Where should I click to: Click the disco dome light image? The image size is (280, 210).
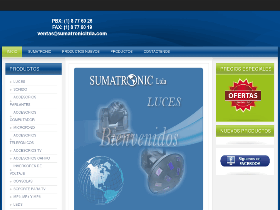[x=162, y=172]
